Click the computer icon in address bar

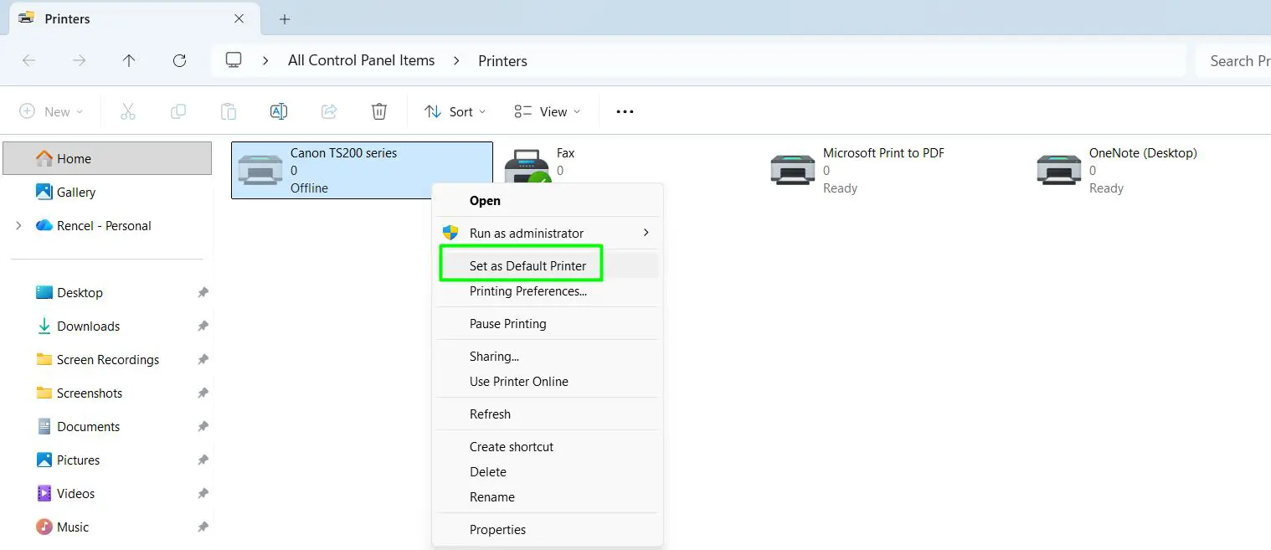coord(234,60)
